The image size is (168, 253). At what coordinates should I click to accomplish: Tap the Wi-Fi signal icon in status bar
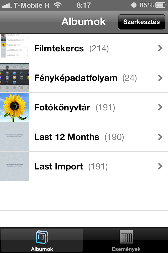pyautogui.click(x=58, y=5)
